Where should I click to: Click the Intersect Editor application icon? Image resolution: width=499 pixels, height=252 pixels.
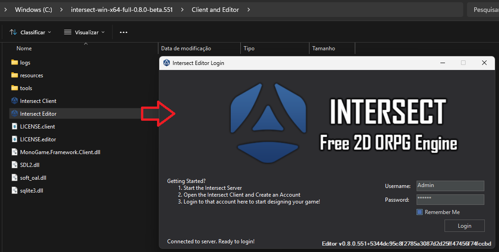[x=14, y=113]
